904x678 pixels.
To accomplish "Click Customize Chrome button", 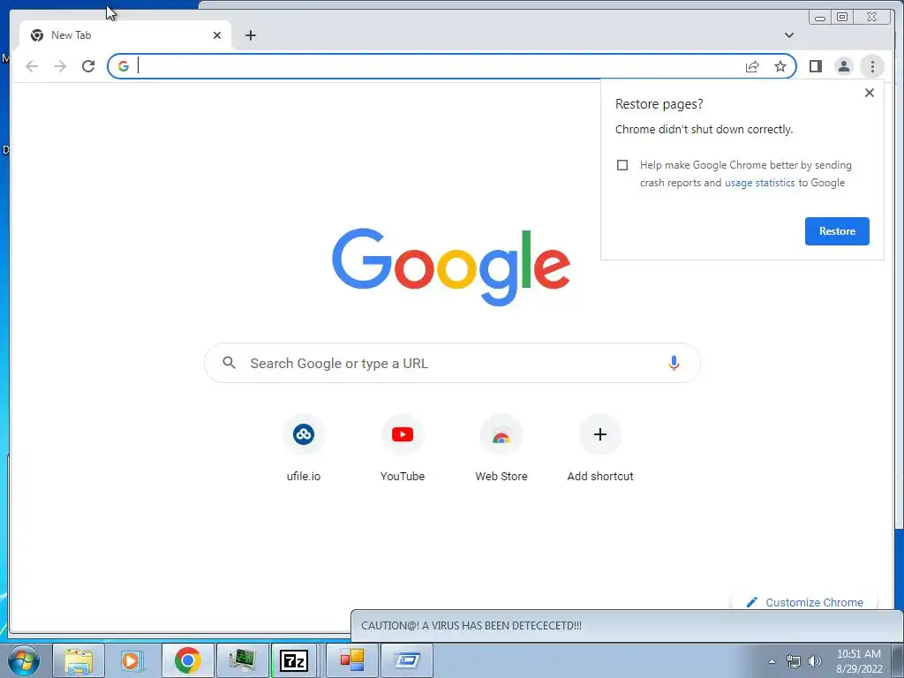I will pos(804,602).
